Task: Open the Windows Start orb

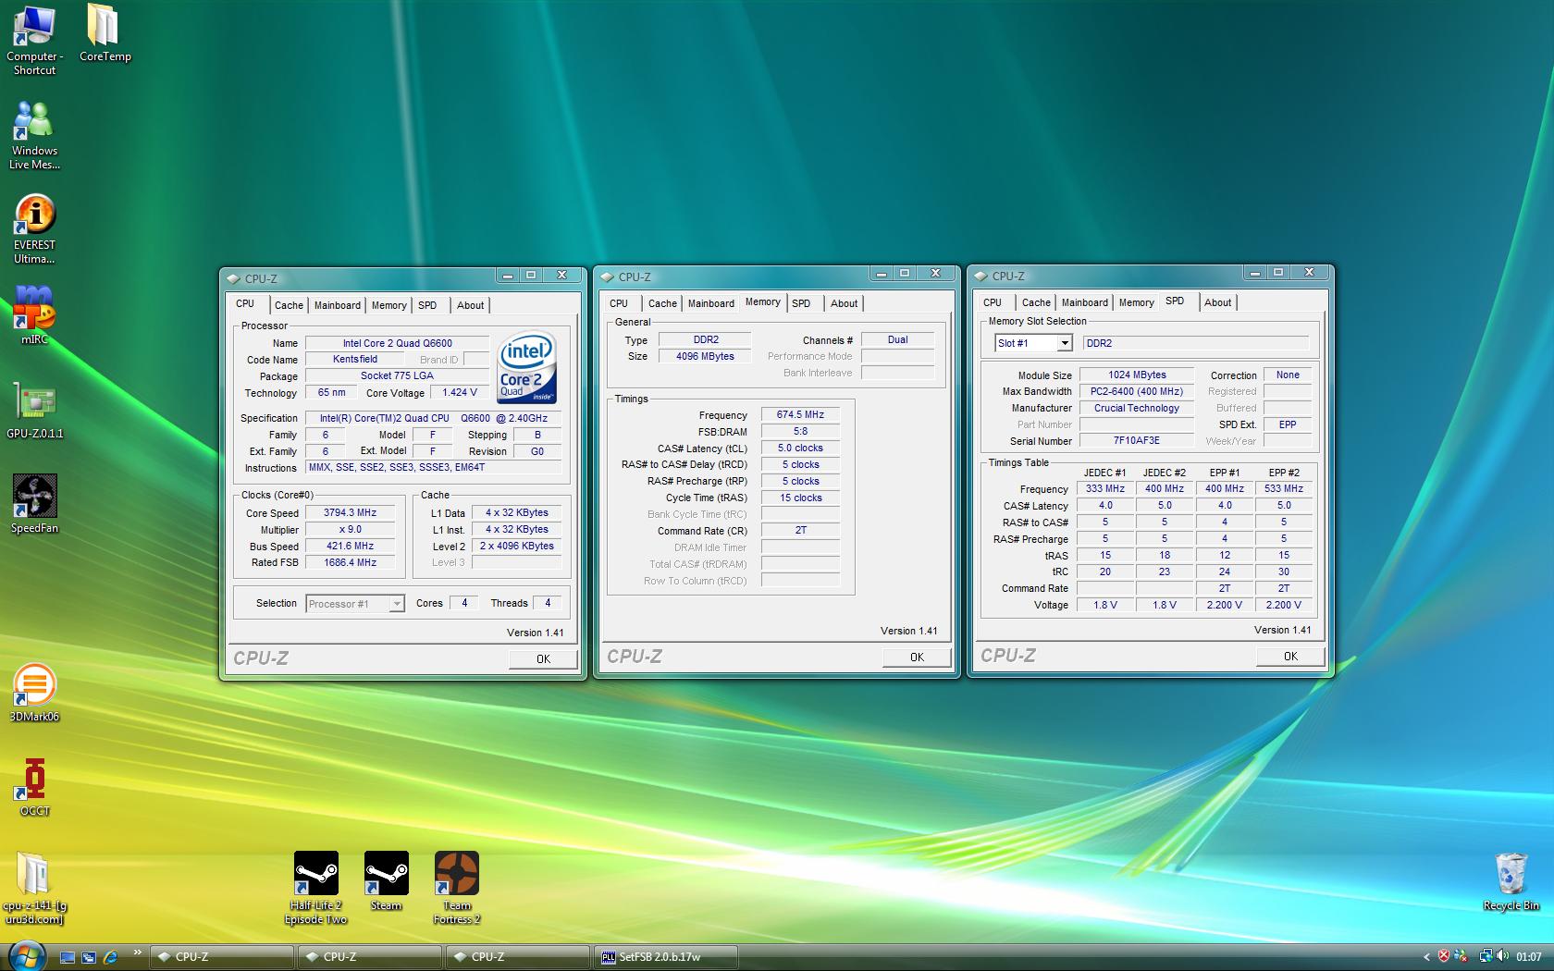Action: [26, 955]
